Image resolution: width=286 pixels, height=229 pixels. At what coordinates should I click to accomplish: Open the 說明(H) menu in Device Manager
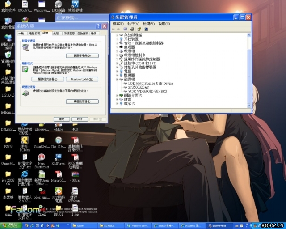[x=164, y=24]
